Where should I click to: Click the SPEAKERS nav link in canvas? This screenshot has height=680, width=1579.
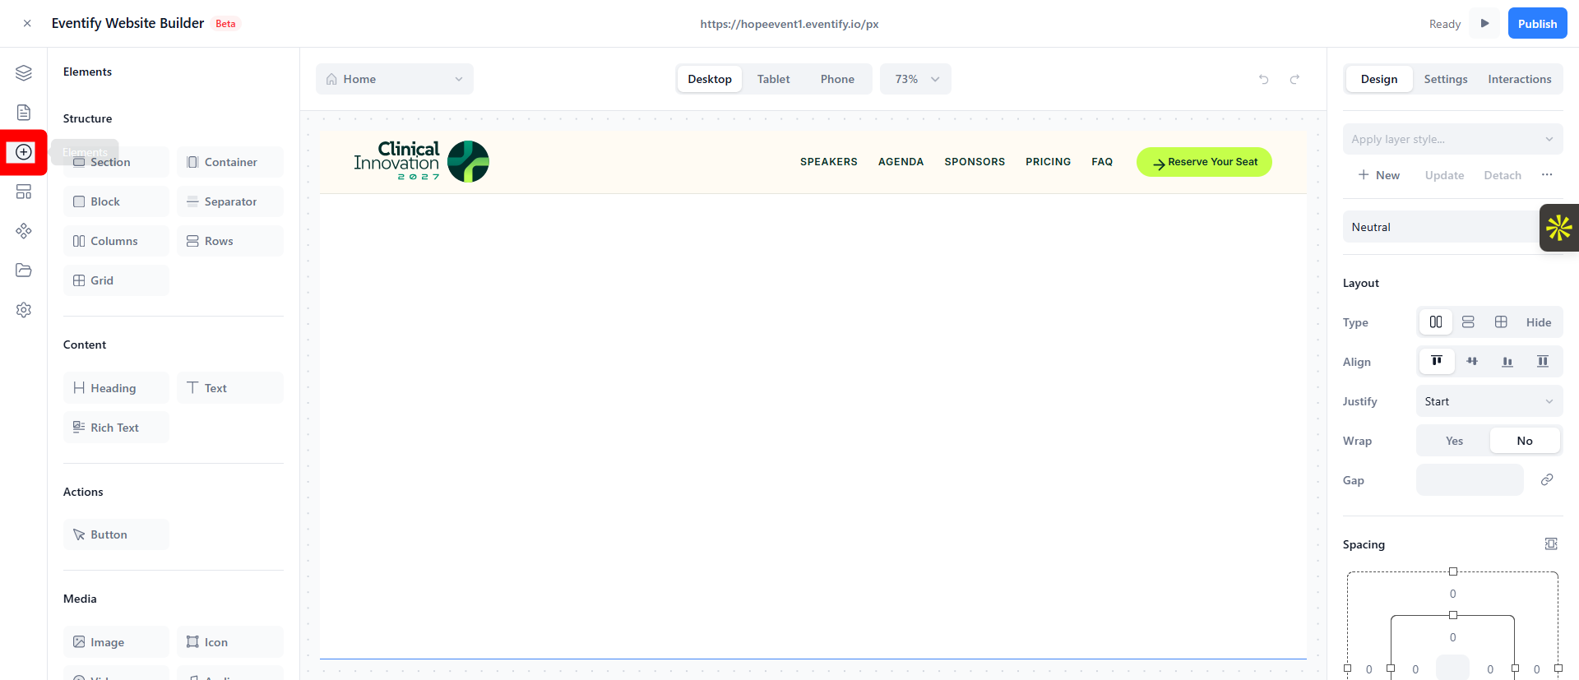pos(829,162)
